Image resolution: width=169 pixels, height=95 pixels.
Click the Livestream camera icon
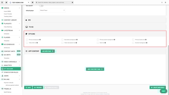pyautogui.click(x=2, y=30)
